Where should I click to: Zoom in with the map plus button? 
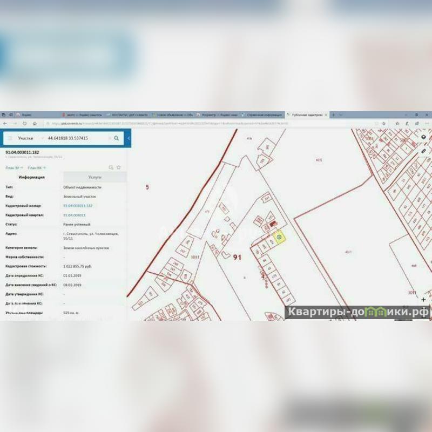[x=424, y=299]
